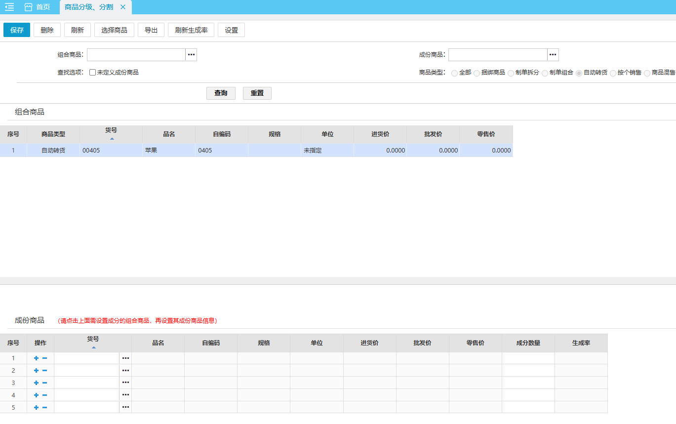
Task: Add a row with plus in row 1
Action: tap(36, 358)
